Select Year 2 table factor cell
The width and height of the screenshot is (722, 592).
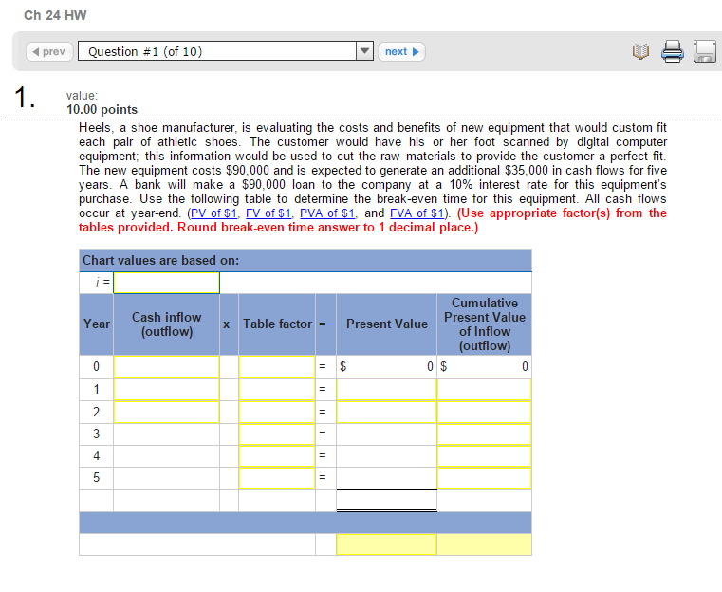(276, 412)
